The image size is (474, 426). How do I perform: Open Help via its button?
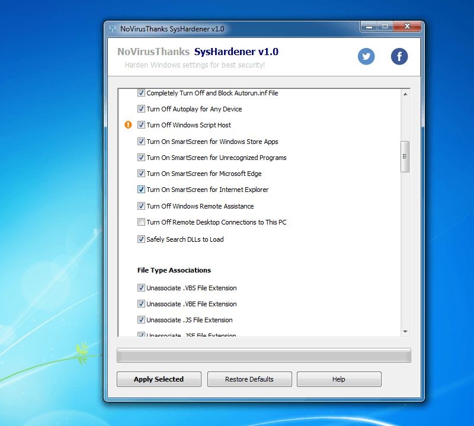tap(339, 379)
